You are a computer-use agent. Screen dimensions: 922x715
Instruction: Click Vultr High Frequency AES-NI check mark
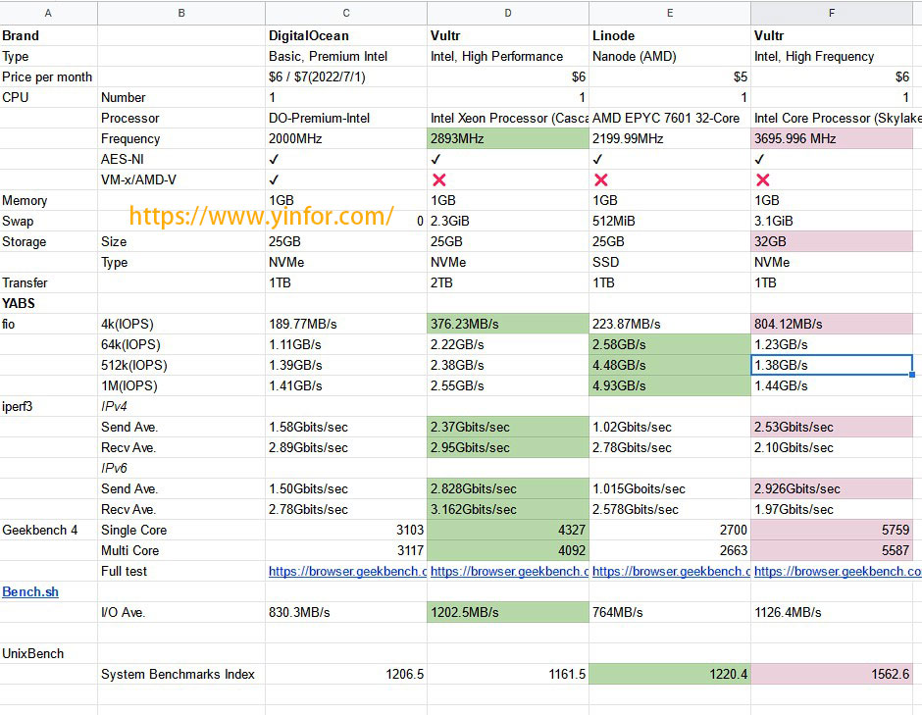pos(760,159)
